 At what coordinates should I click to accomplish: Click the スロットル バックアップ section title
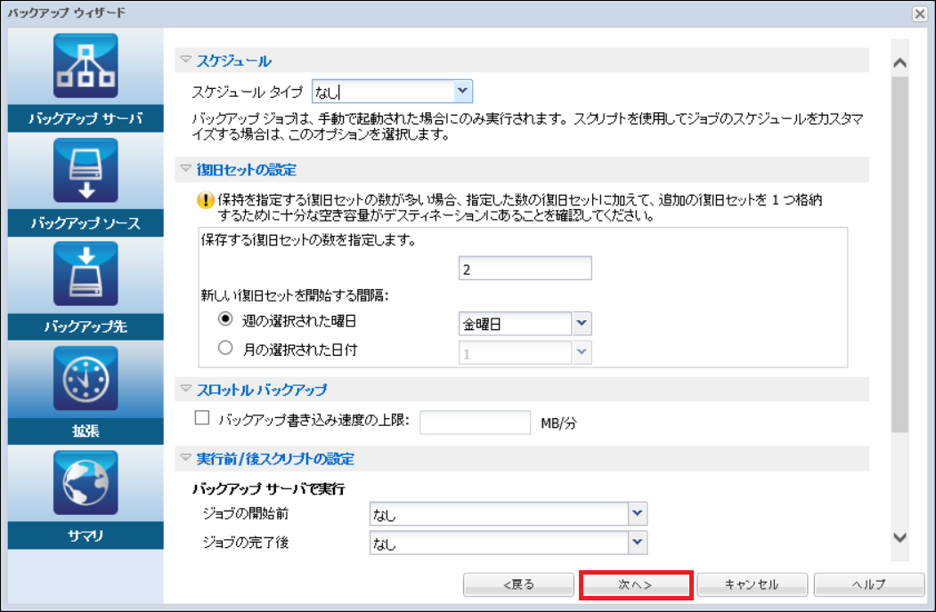(x=262, y=390)
